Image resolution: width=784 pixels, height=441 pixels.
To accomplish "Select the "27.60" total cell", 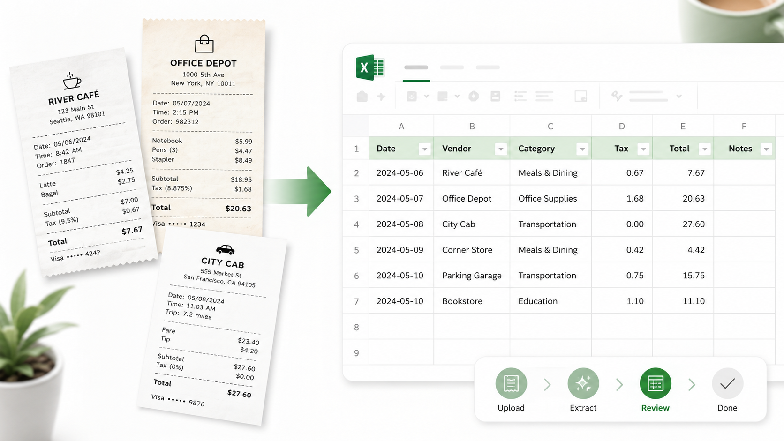I will pos(683,224).
